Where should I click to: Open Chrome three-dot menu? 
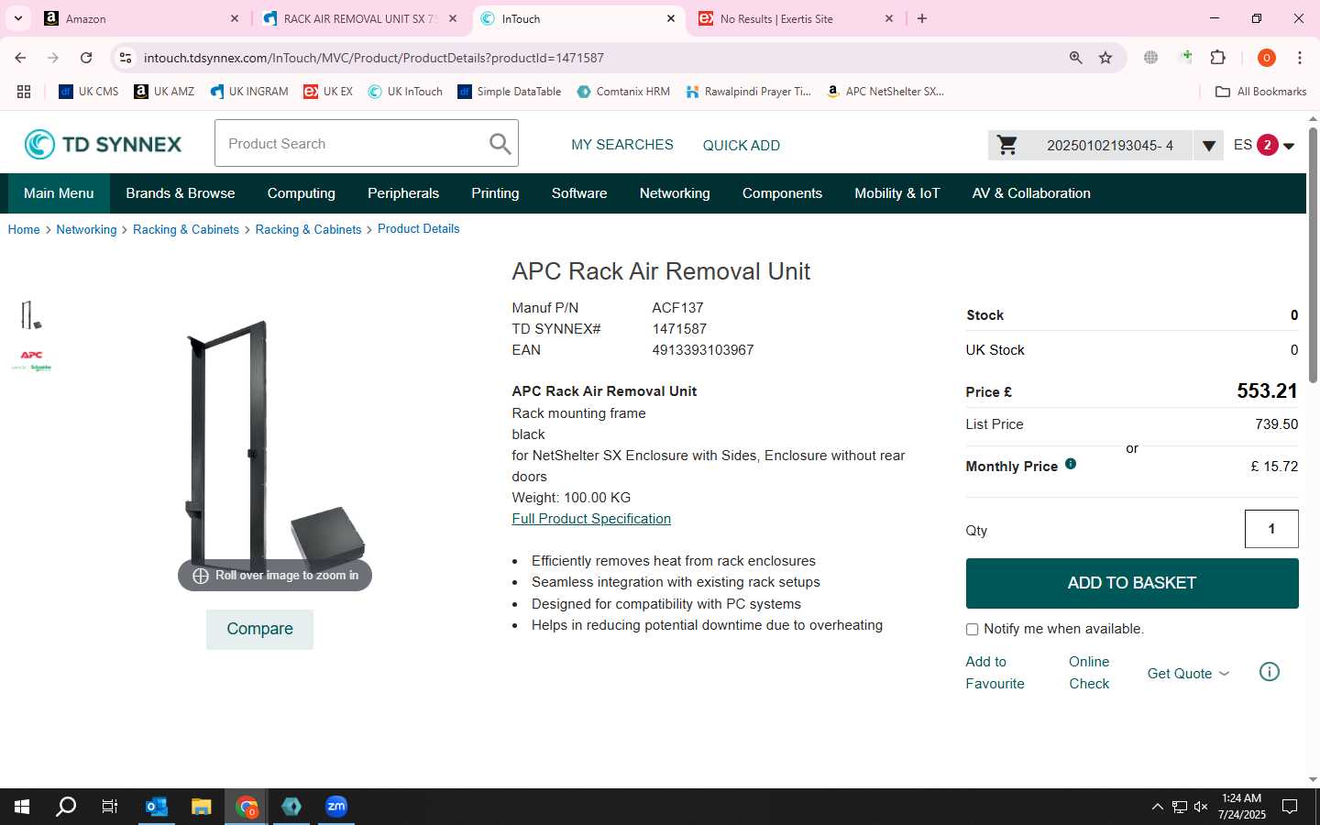1300,58
